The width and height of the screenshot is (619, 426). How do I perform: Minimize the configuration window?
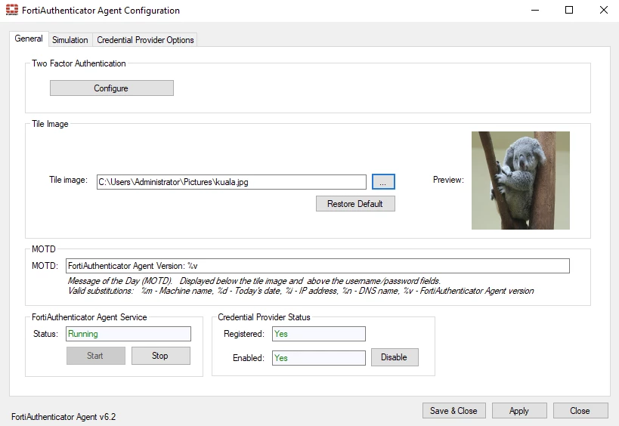click(535, 10)
